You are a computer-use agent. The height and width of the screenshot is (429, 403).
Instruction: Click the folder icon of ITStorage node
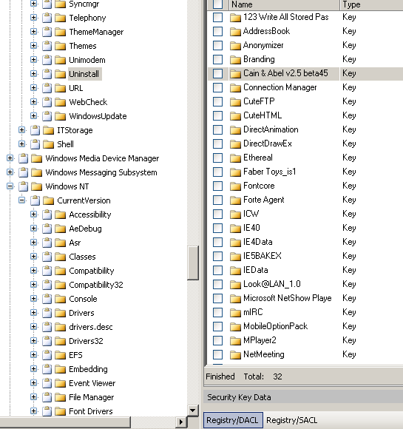(48, 130)
